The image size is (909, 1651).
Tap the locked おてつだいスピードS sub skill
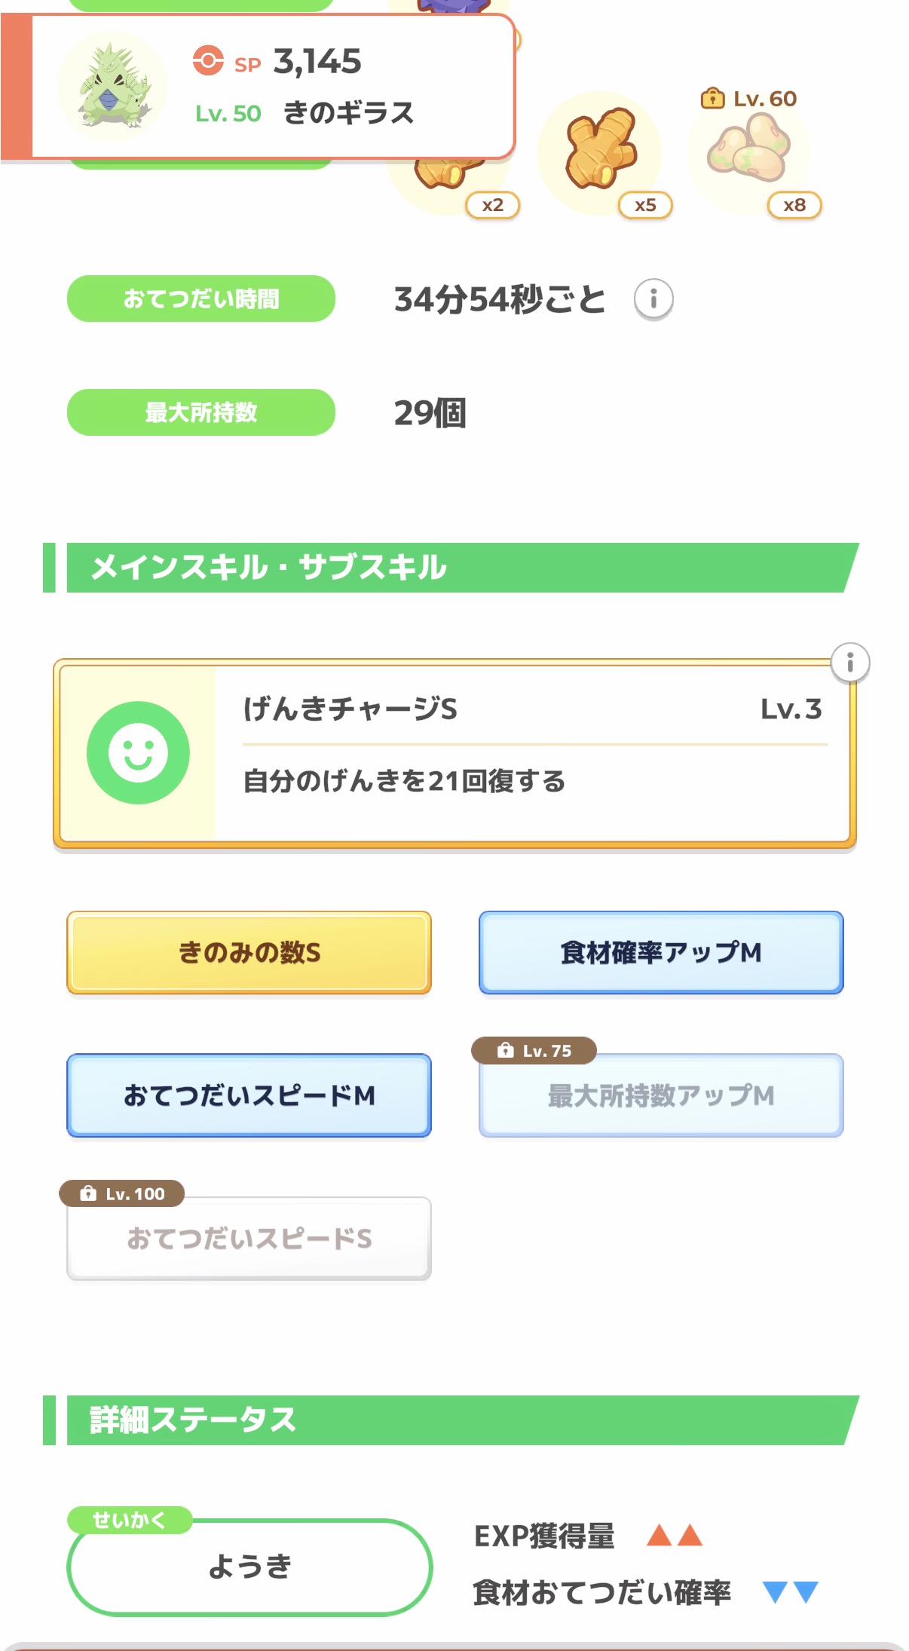coord(249,1239)
